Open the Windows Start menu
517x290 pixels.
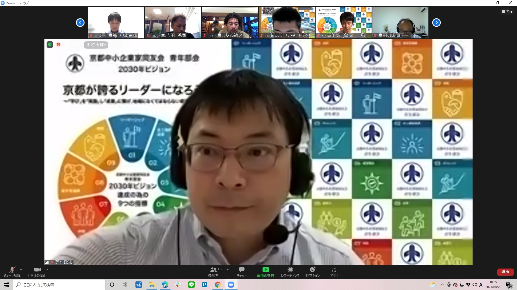6,285
